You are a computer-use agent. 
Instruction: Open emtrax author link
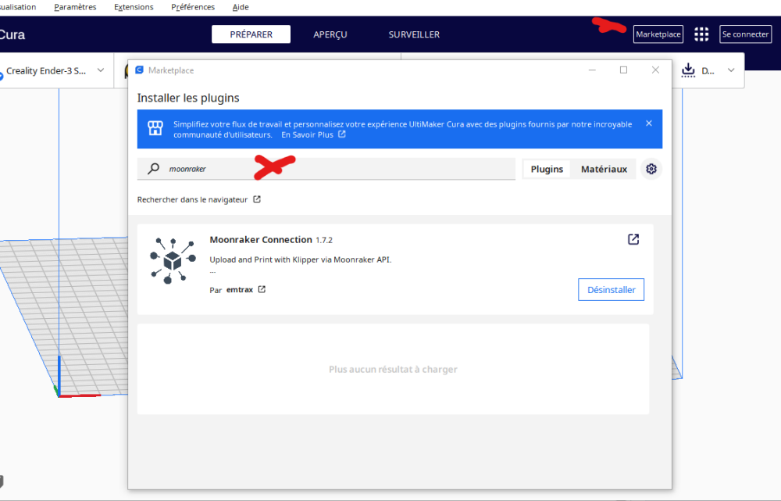[245, 290]
